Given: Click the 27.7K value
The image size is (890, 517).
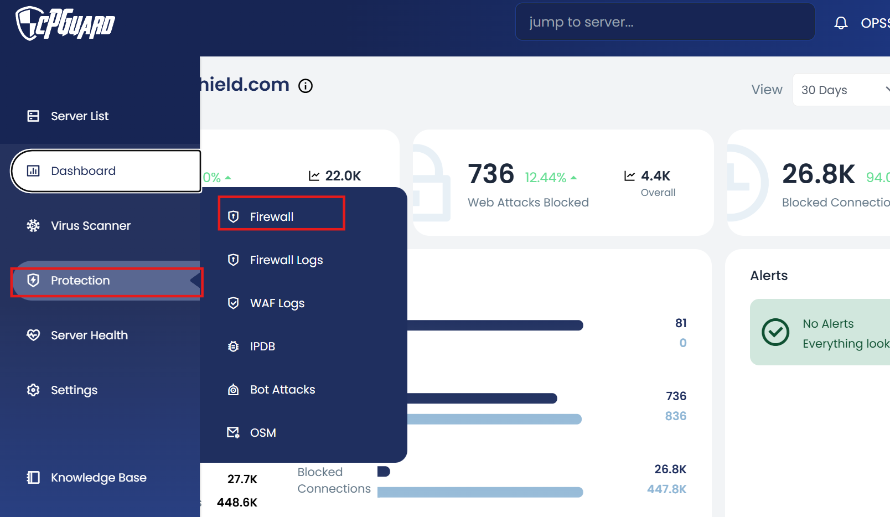Looking at the screenshot, I should [242, 479].
